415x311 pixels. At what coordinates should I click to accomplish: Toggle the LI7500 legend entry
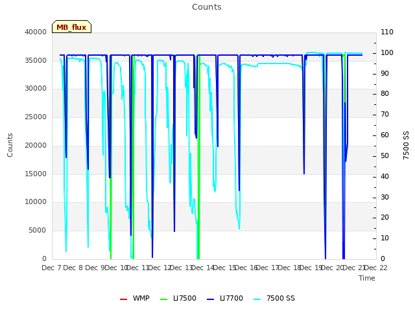pos(178,298)
